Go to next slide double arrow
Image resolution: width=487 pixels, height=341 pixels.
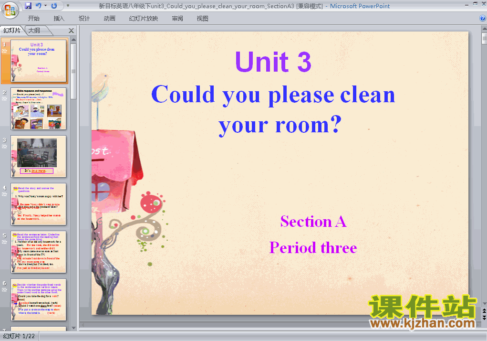[x=484, y=318]
